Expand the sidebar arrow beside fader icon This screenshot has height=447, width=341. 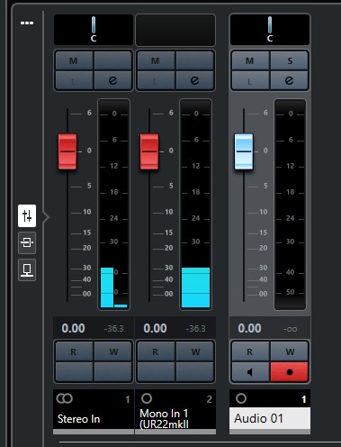coord(46,217)
